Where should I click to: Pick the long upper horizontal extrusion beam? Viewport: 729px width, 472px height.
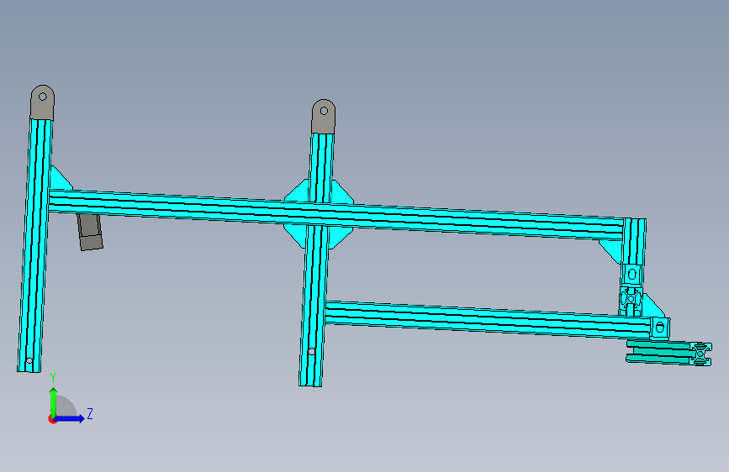coord(335,215)
